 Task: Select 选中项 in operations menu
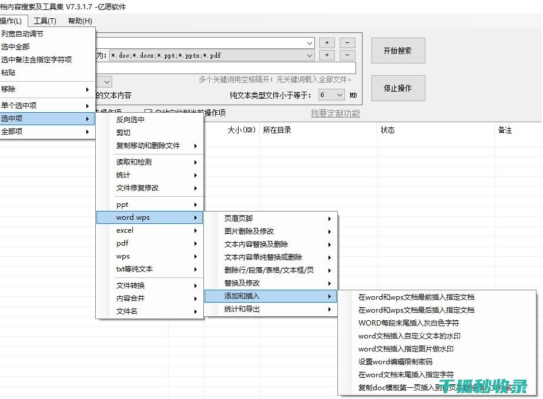[47, 119]
